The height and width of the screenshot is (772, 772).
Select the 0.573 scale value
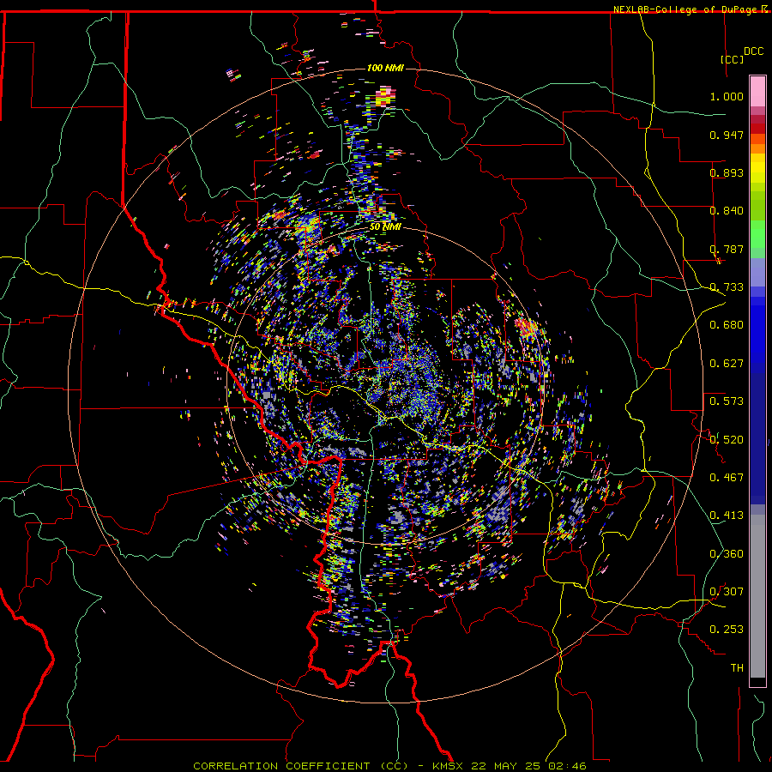tap(727, 401)
